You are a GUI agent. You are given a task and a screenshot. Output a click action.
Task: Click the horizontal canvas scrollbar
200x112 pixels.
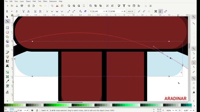(x=70, y=102)
